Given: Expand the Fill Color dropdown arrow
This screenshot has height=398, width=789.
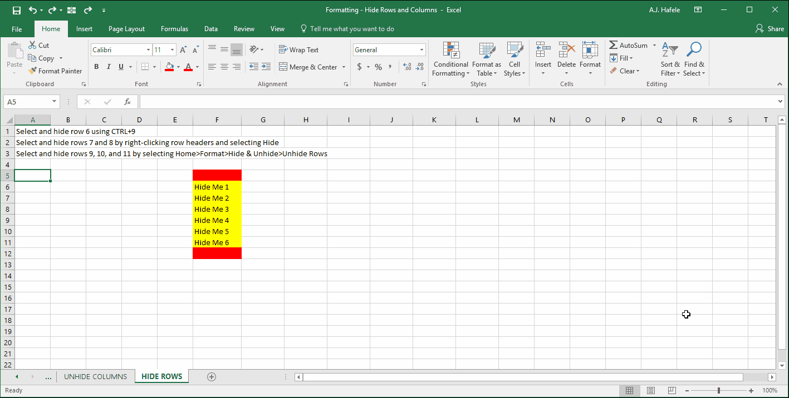Looking at the screenshot, I should click(178, 67).
